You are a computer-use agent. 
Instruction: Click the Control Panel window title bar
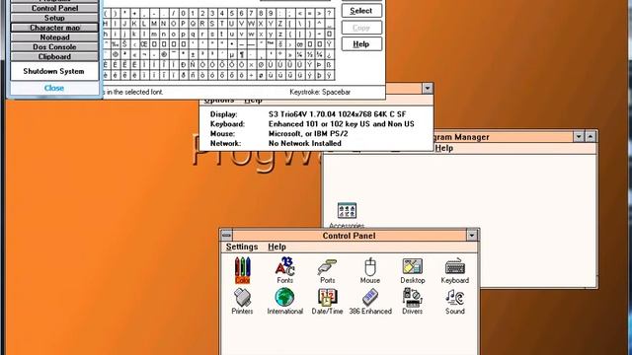click(349, 236)
